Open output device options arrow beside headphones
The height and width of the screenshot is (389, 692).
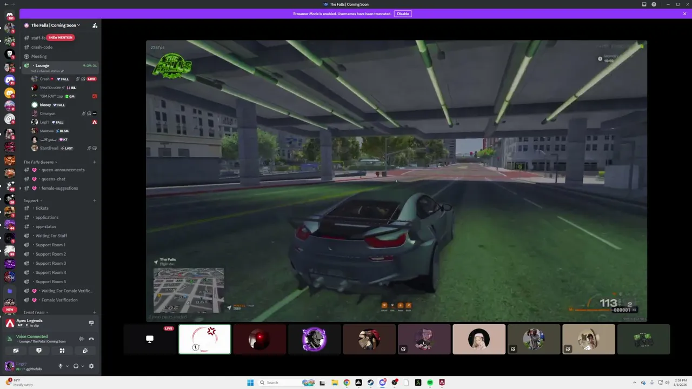click(82, 366)
